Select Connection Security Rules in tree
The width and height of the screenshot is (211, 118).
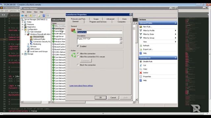coord(42,42)
